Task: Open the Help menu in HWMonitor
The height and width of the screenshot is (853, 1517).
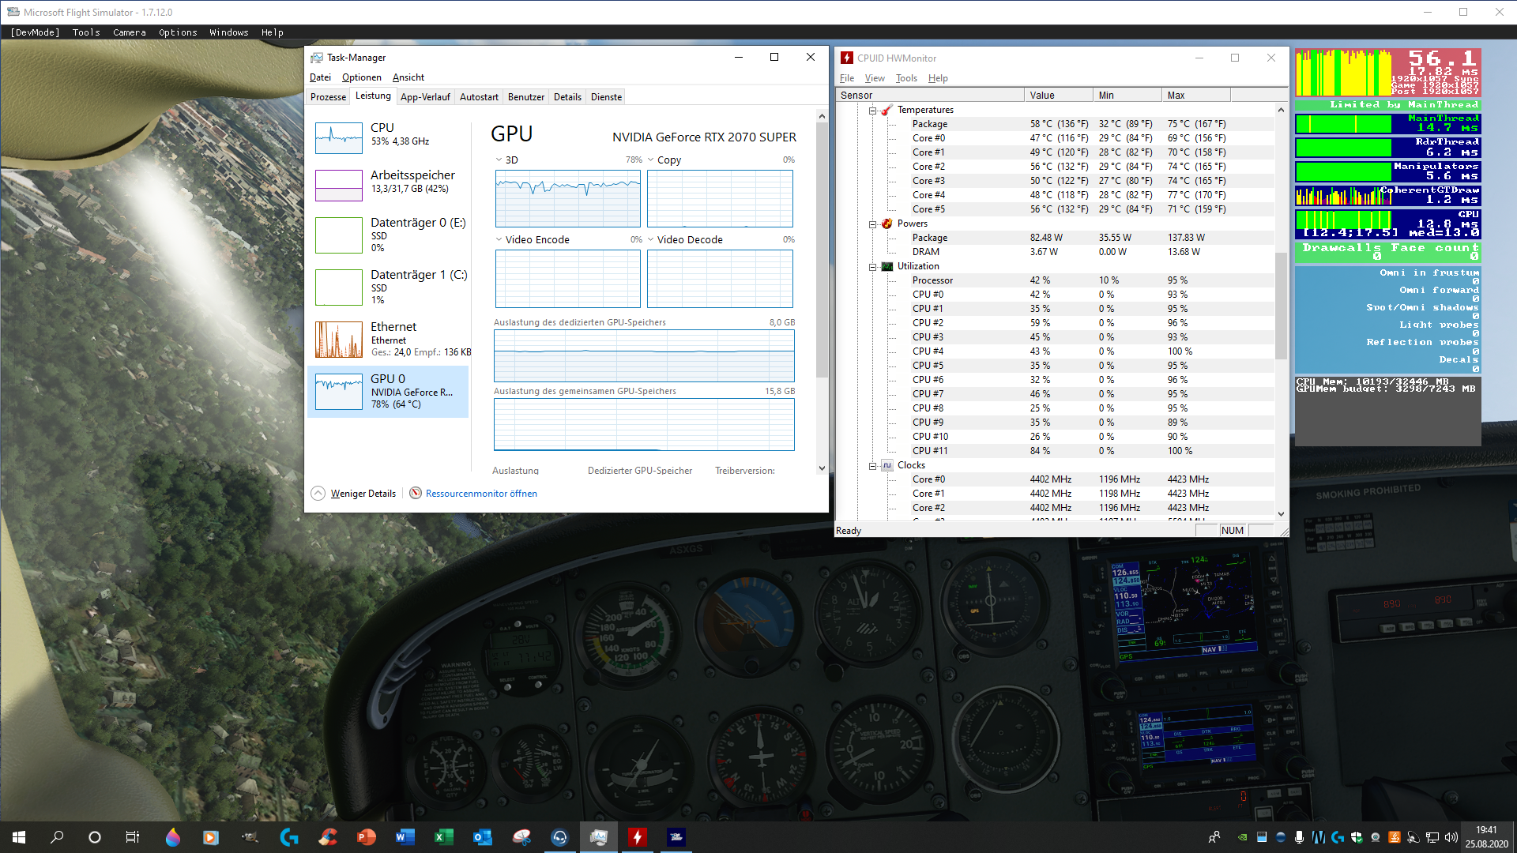Action: tap(938, 78)
